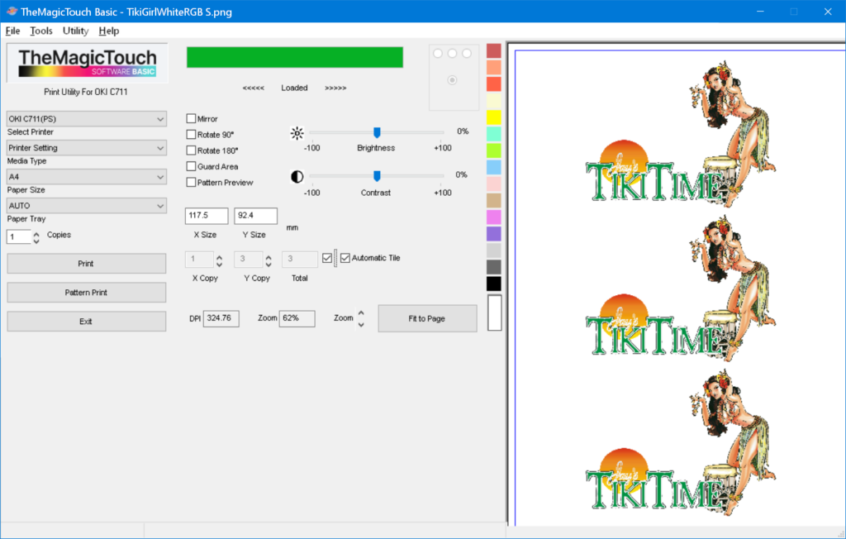Open the Utility menu
The image size is (846, 539).
coord(75,31)
